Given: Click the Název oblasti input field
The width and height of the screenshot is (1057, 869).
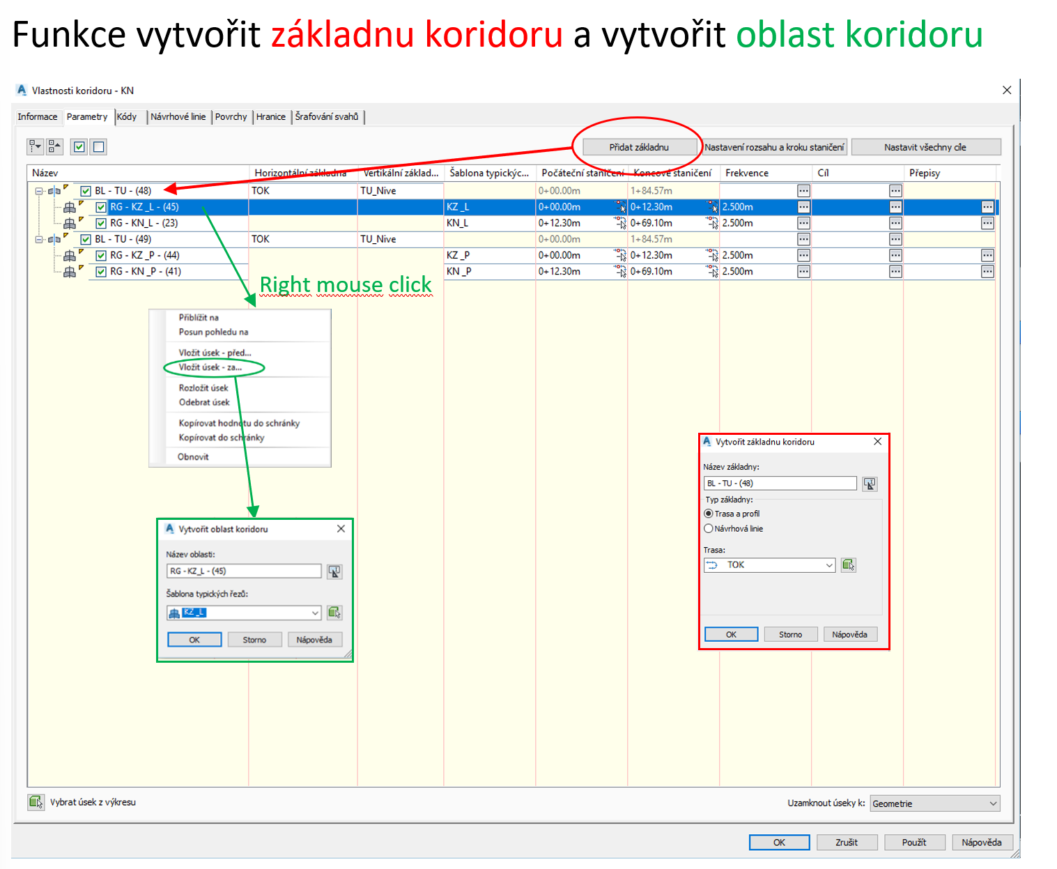Looking at the screenshot, I should 243,571.
